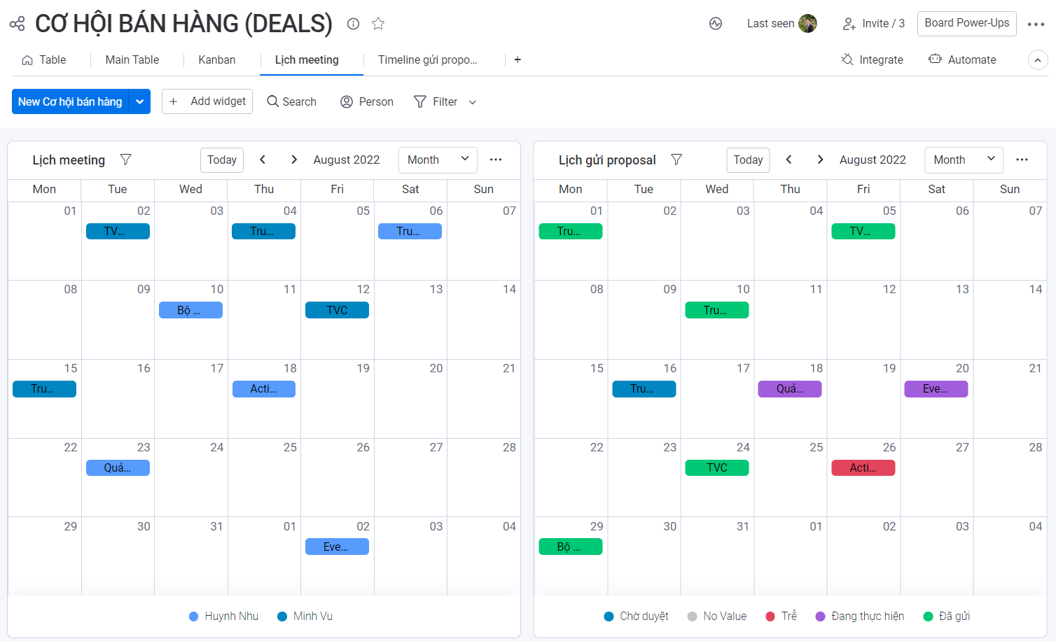This screenshot has width=1056, height=641.
Task: Click the share icon beside the board title
Action: click(17, 23)
